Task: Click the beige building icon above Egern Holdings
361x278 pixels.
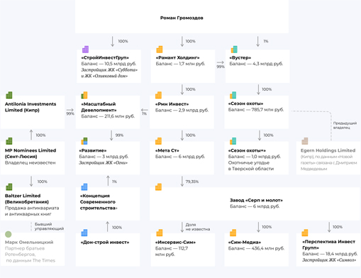Action: coord(305,141)
